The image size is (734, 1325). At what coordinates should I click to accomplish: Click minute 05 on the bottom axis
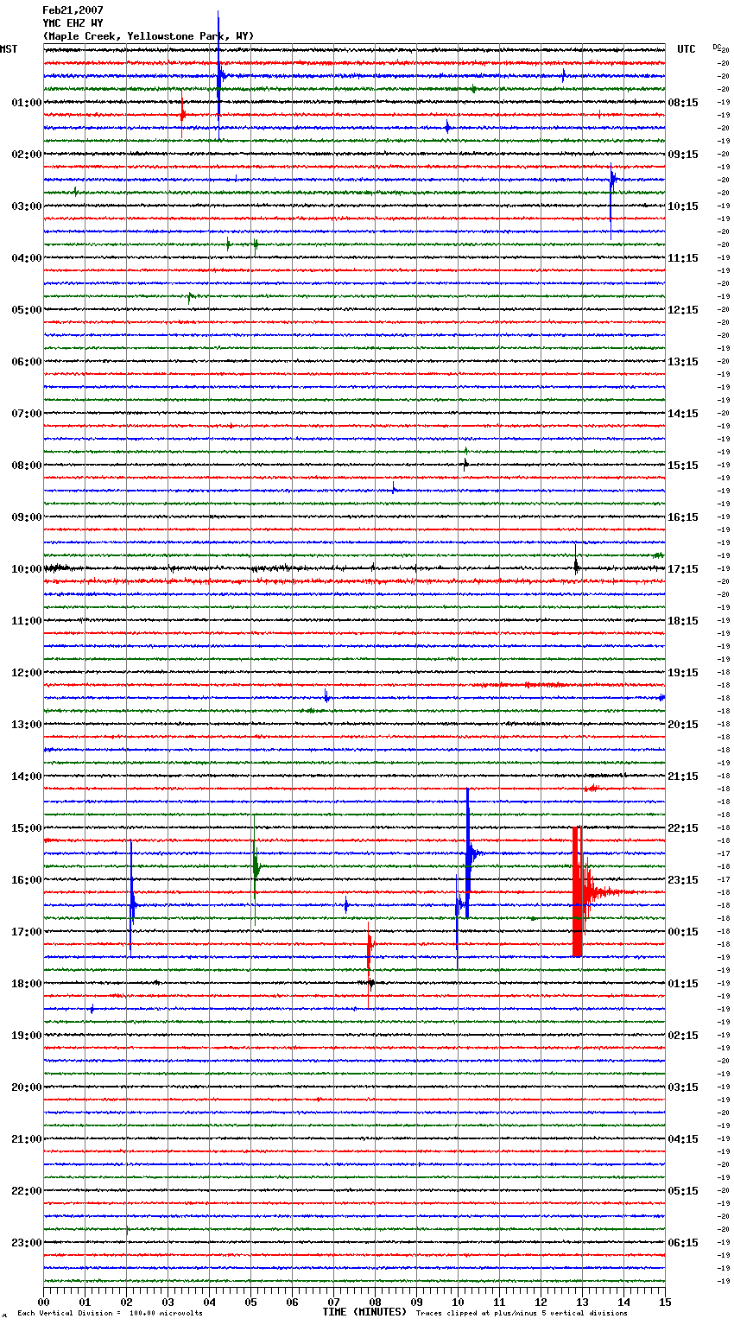pos(250,1302)
